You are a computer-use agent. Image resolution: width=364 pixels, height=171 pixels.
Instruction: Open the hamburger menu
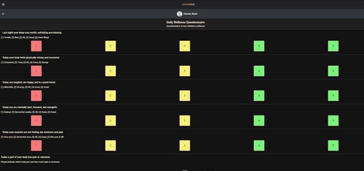click(3, 5)
